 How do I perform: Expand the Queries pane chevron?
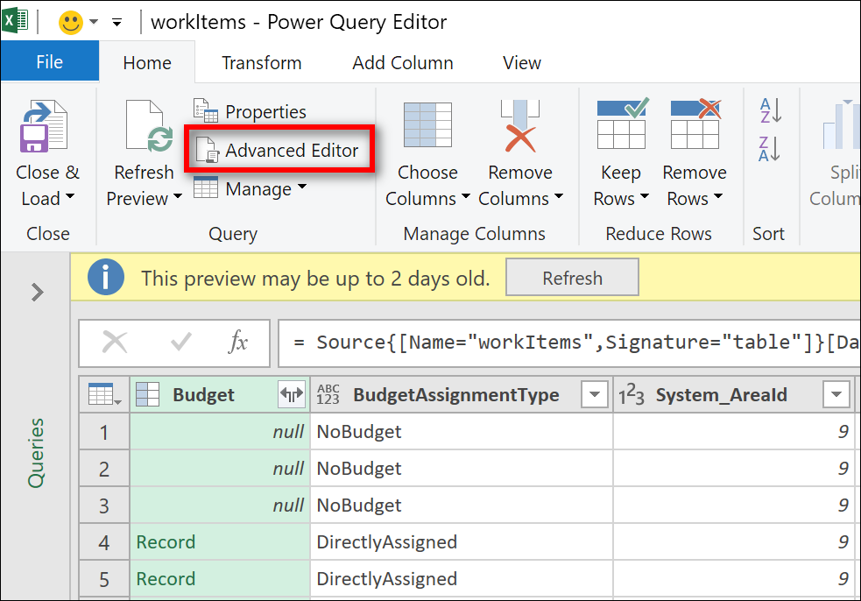pos(38,292)
